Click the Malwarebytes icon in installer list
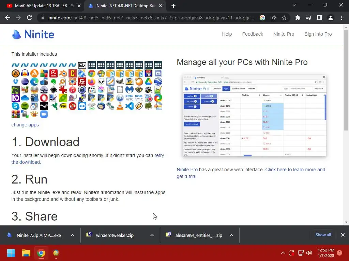The image size is (349, 261). click(x=130, y=90)
